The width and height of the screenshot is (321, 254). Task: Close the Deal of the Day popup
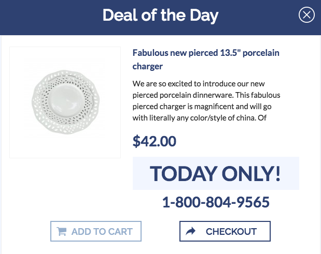306,16
